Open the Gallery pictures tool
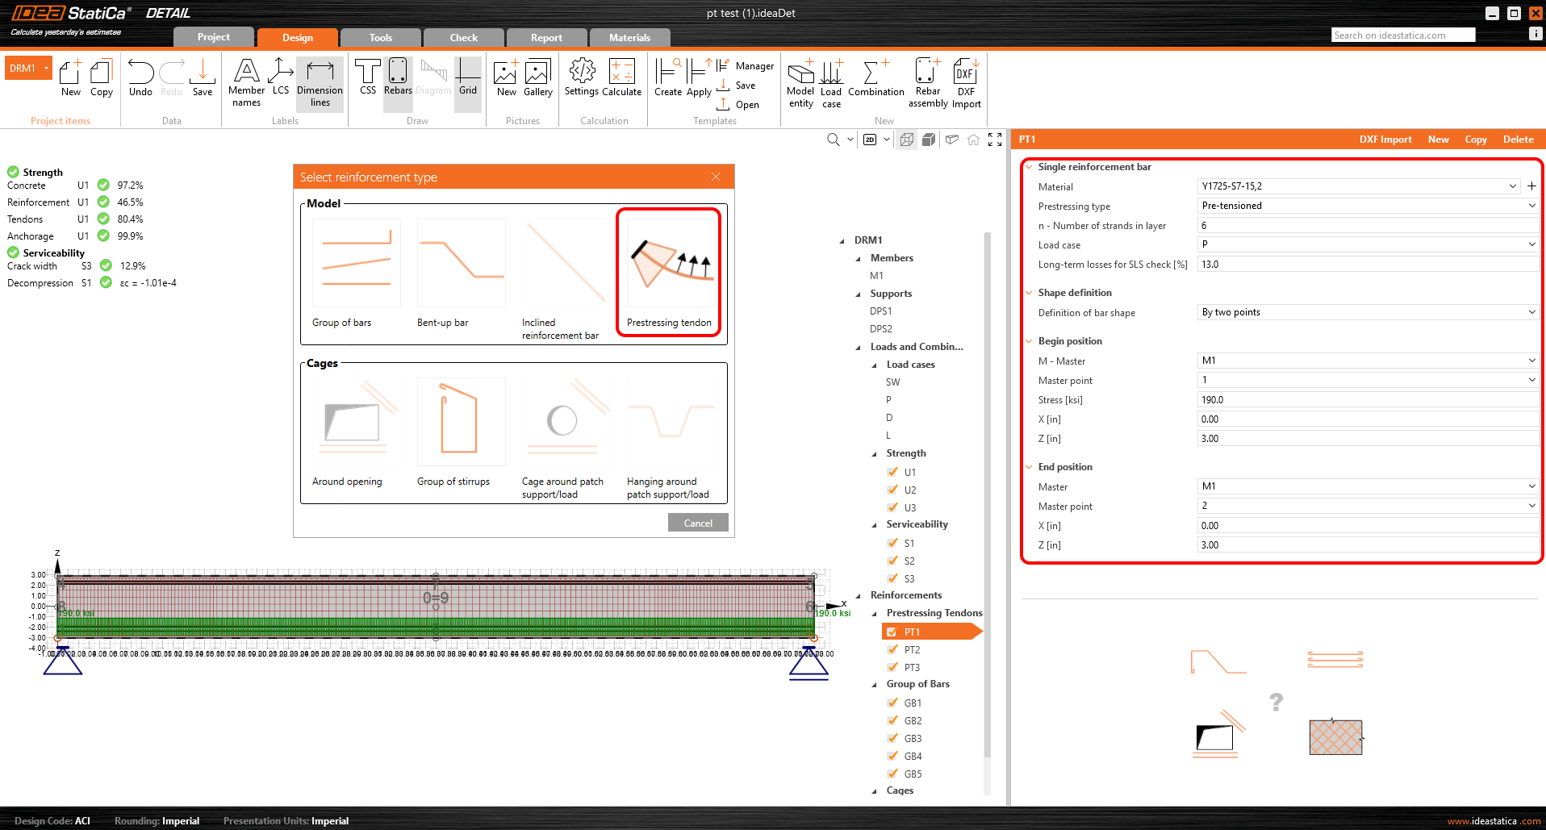Image resolution: width=1546 pixels, height=830 pixels. click(537, 77)
